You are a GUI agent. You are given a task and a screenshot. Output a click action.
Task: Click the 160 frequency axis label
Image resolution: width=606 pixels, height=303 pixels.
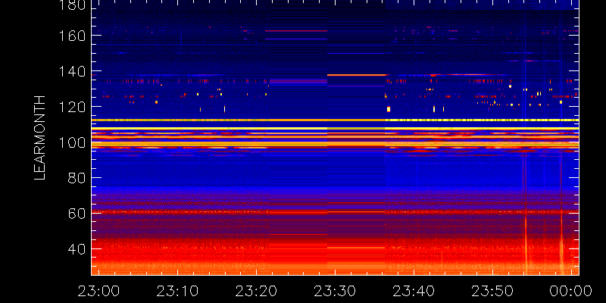coord(70,36)
